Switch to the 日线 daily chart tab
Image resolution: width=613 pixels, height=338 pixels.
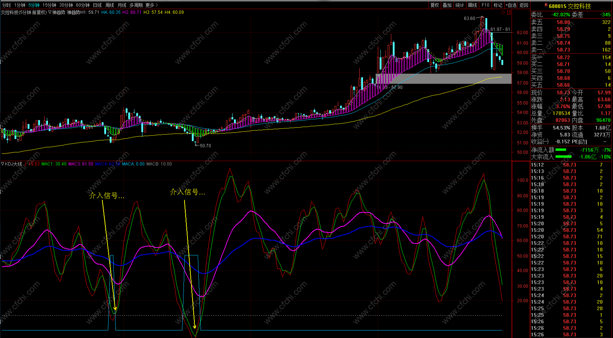(x=97, y=5)
